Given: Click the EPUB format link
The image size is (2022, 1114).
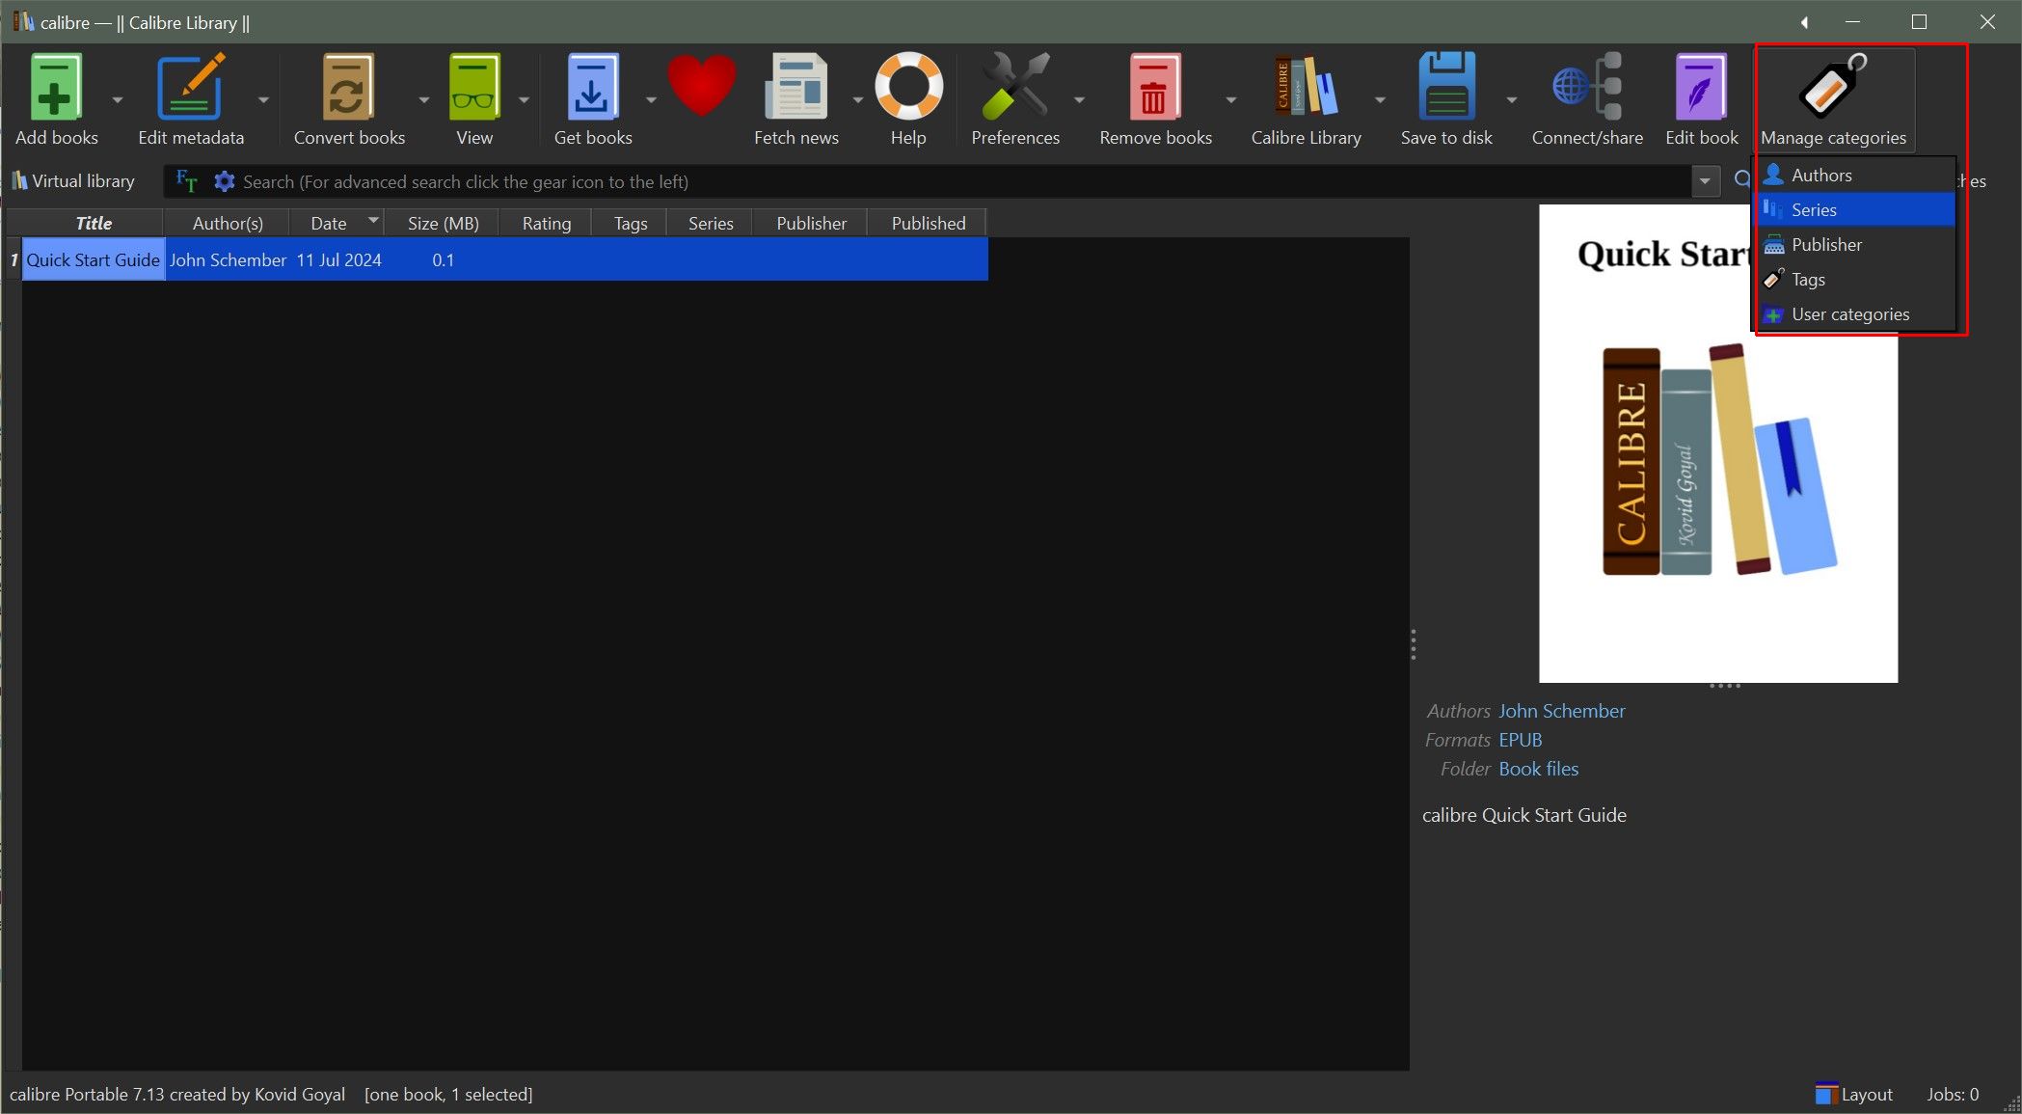Looking at the screenshot, I should [x=1520, y=740].
